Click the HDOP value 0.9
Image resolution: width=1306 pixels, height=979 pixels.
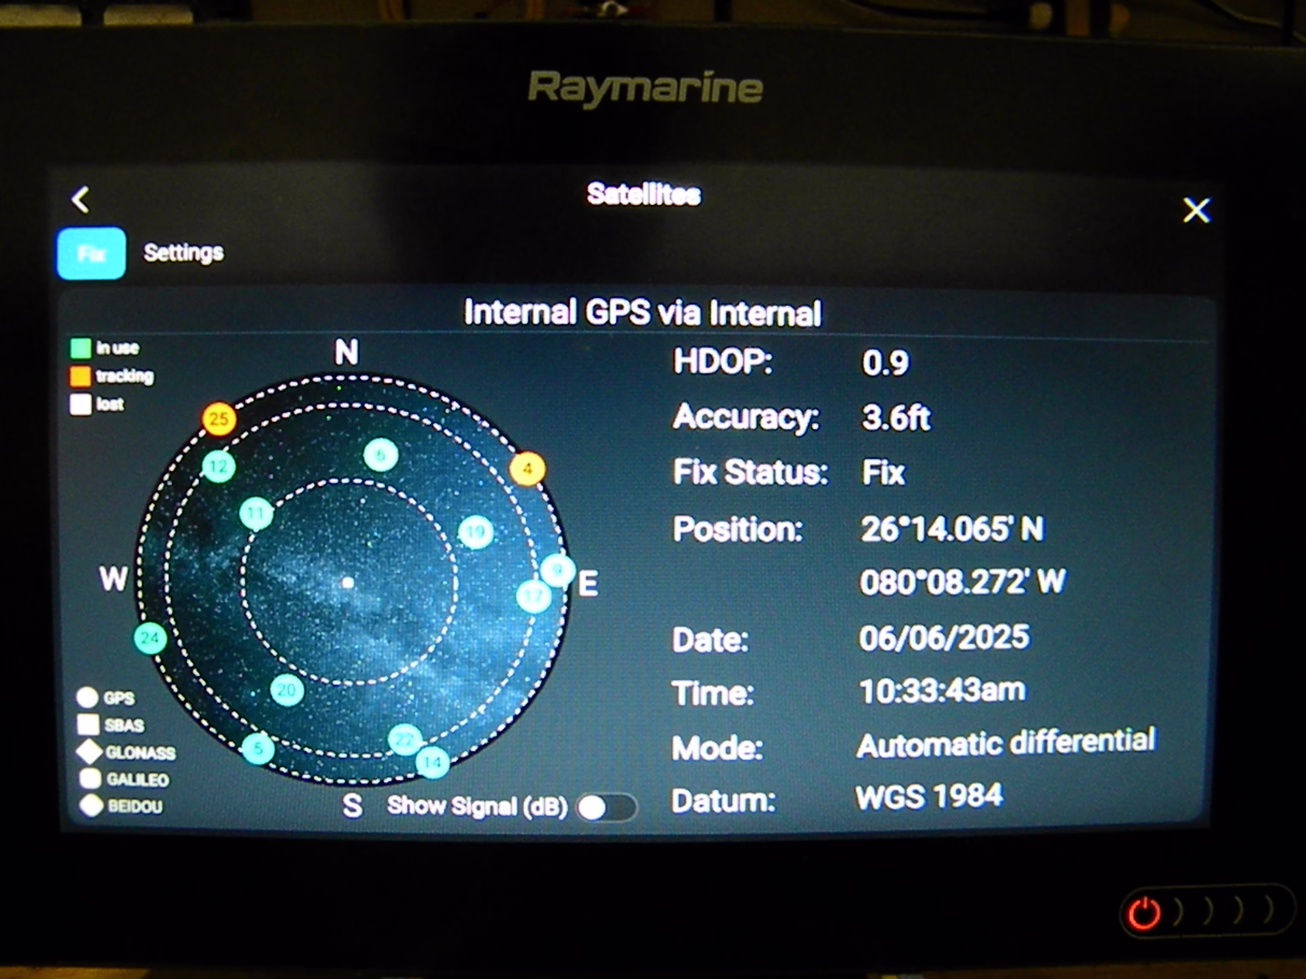pos(886,363)
